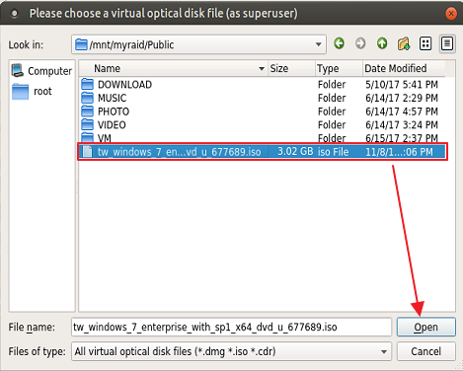Image resolution: width=463 pixels, height=371 pixels.
Task: Click Folder type cell in DOWNLOAD row
Action: pyautogui.click(x=332, y=85)
